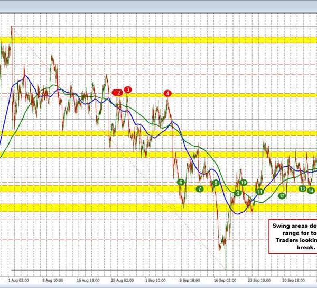Click the green marker numbered 13
Screen dimensions: 317x288
[x=303, y=188]
